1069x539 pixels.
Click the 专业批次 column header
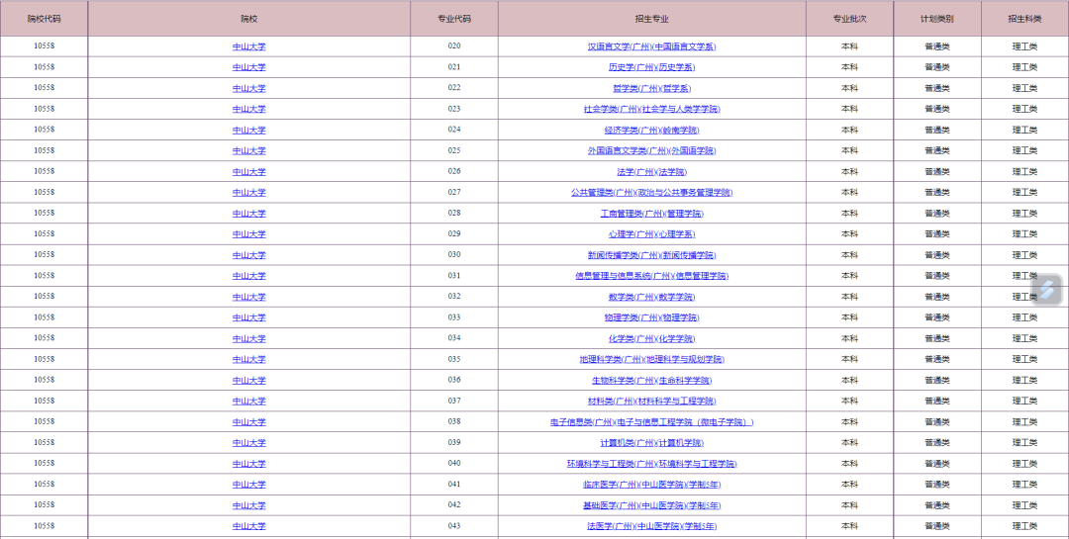[849, 19]
